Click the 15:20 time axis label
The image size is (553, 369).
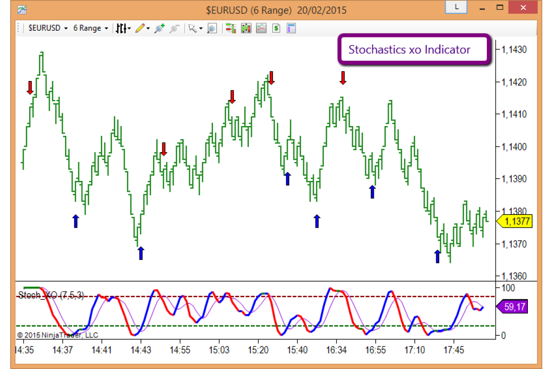click(x=258, y=350)
